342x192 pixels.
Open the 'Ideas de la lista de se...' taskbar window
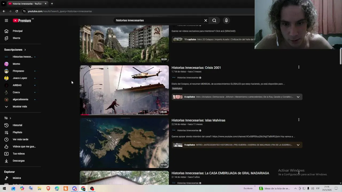pos(275,189)
